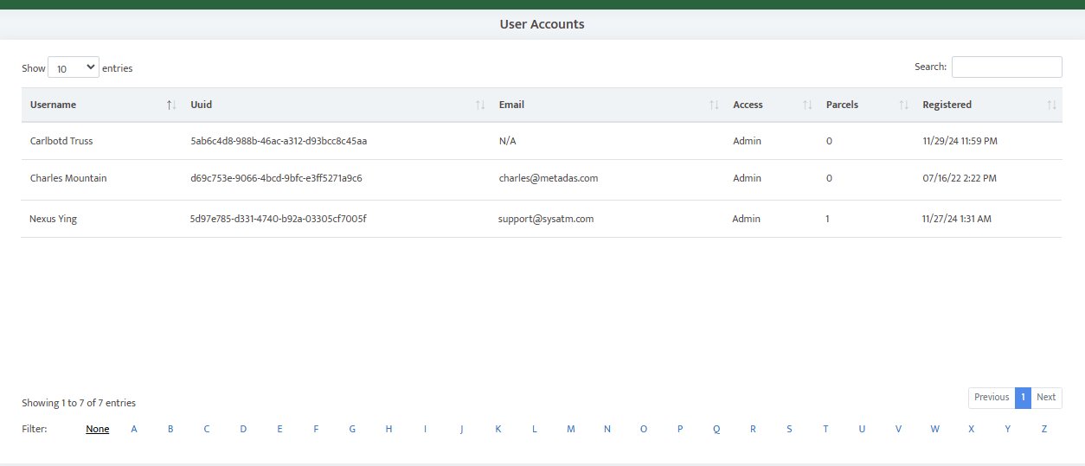Filter usernames by letter Z

pos(1044,429)
